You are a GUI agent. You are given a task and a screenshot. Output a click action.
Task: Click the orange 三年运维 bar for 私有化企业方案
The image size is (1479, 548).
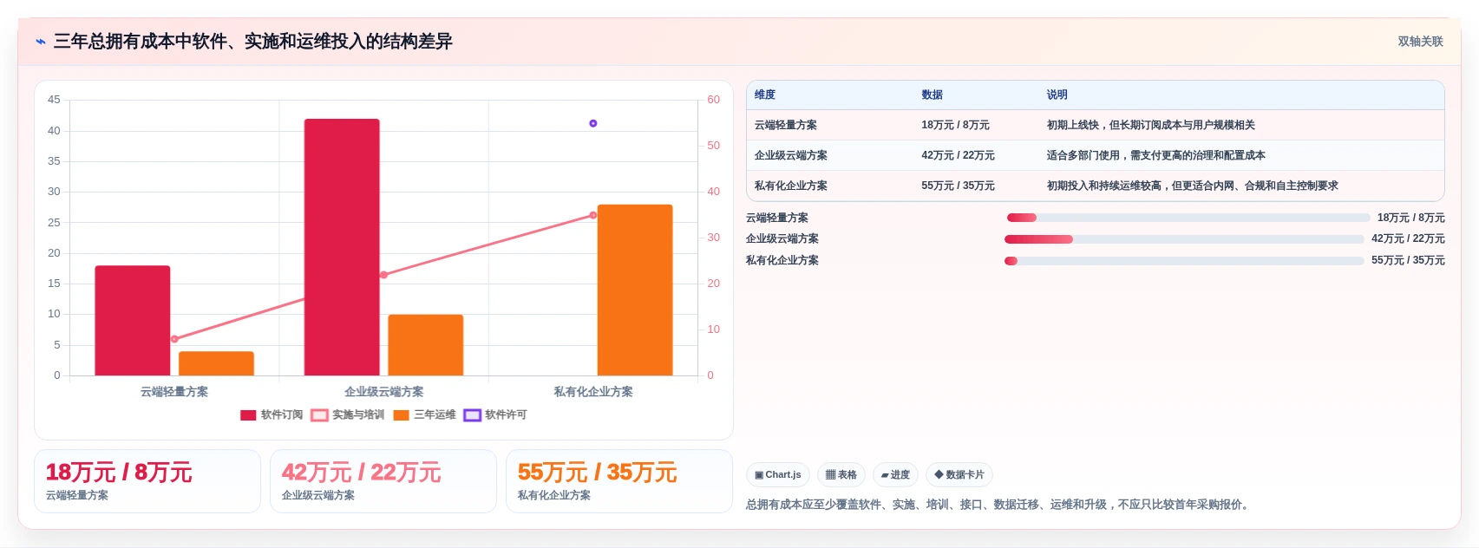point(635,290)
